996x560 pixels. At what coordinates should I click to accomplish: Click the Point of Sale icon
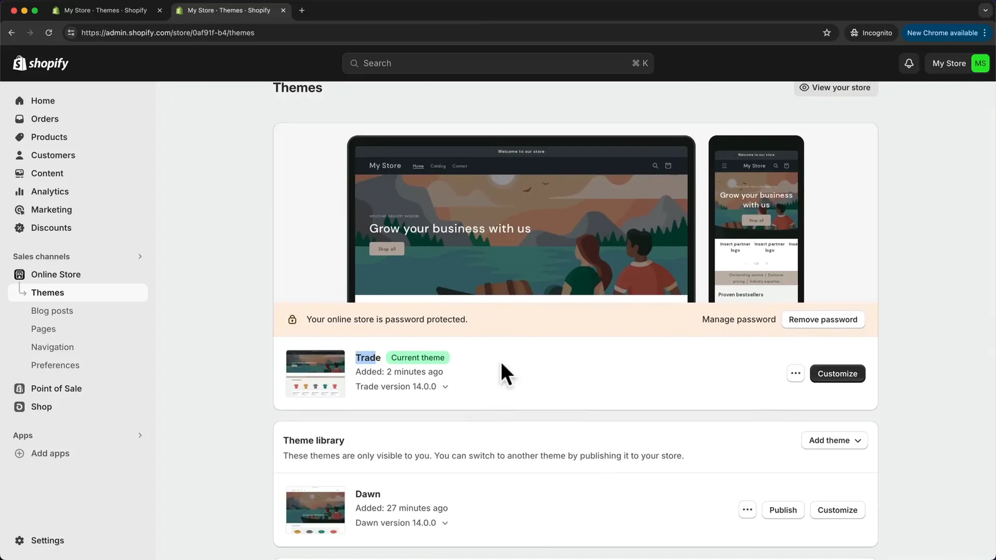click(19, 388)
